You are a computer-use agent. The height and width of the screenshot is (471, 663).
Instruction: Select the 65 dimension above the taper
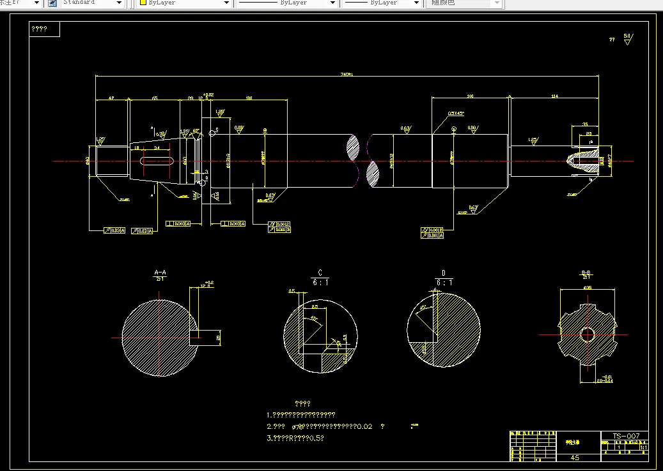click(154, 98)
